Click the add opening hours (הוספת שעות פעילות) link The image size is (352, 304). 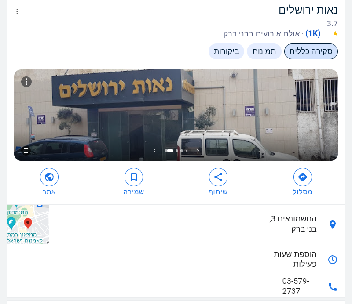coord(295,259)
